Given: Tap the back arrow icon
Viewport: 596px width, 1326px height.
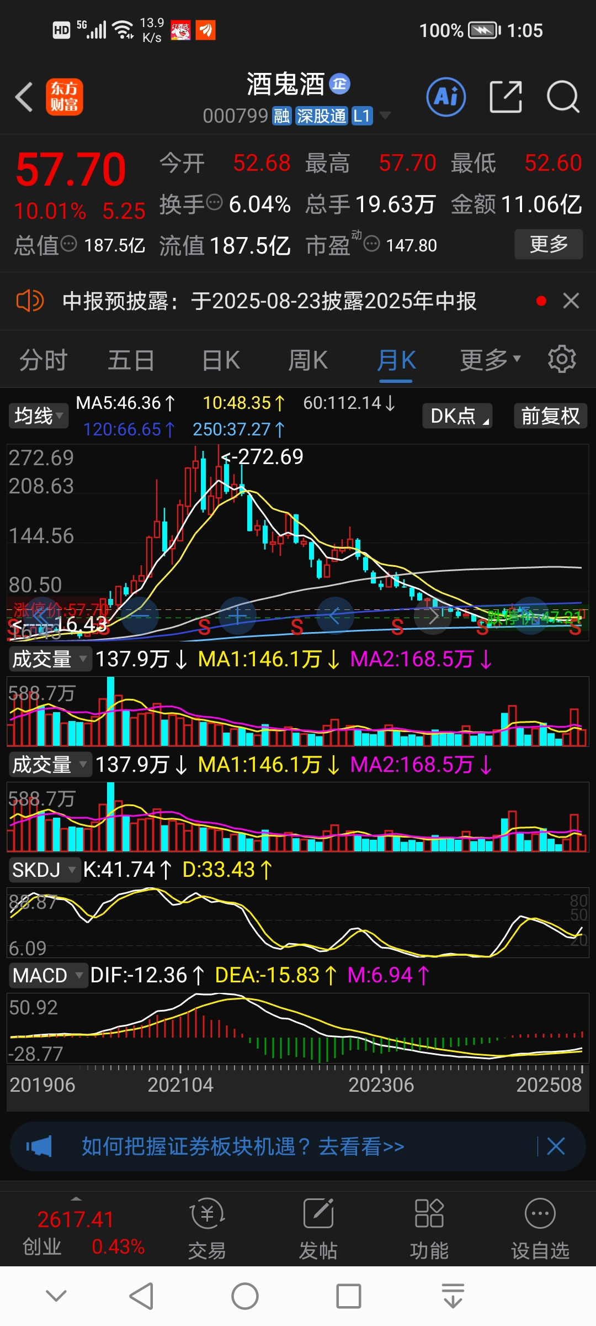Looking at the screenshot, I should [x=24, y=97].
